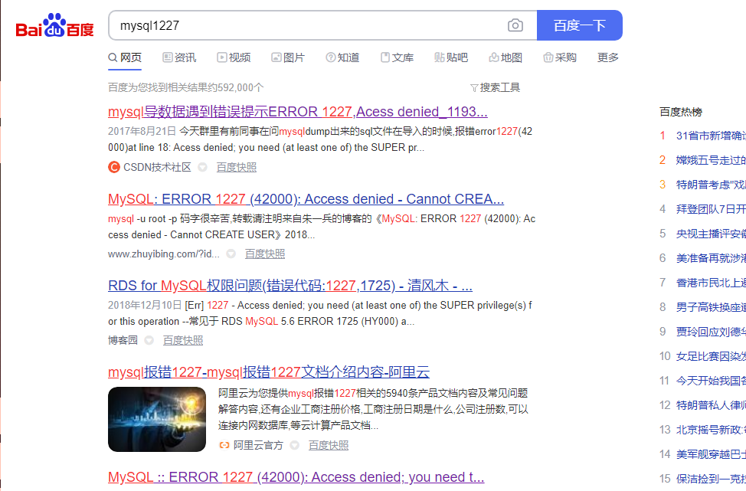Click www.zhuyibing.com/?id... source URL
The image size is (746, 491).
164,254
